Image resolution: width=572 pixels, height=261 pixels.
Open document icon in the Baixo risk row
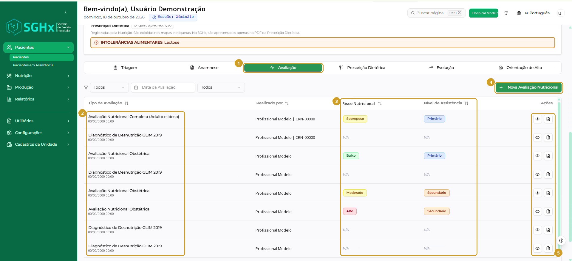[548, 156]
